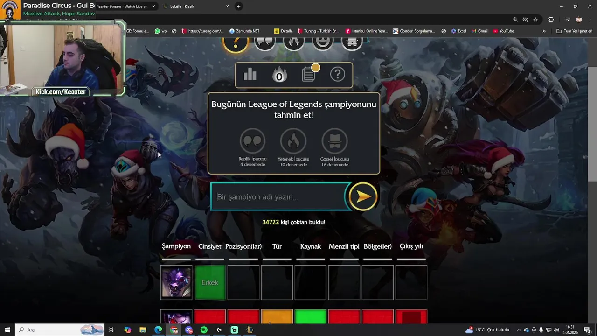The height and width of the screenshot is (336, 597).
Task: Click the Bölge(ler) column header
Action: [x=378, y=246]
